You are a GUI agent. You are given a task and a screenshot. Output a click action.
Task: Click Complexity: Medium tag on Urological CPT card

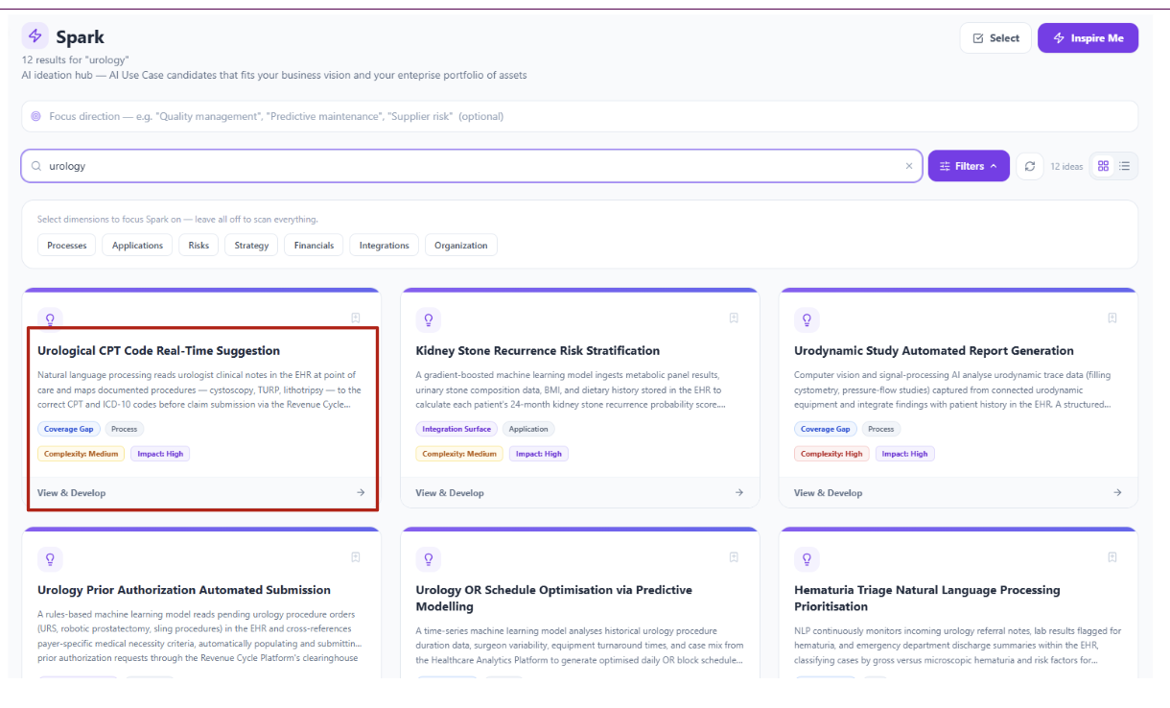pyautogui.click(x=82, y=454)
